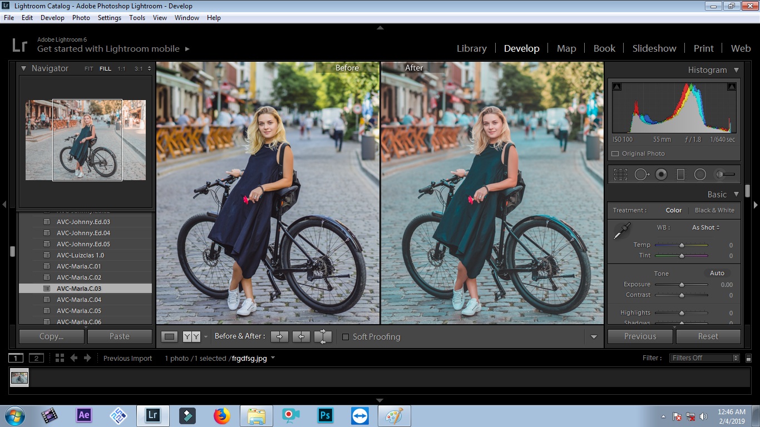Select the Crop Overlay tool
760x427 pixels.
[620, 175]
